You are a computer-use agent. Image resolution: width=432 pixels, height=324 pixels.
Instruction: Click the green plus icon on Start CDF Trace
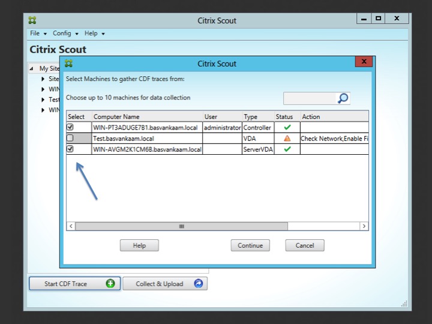[x=110, y=283]
